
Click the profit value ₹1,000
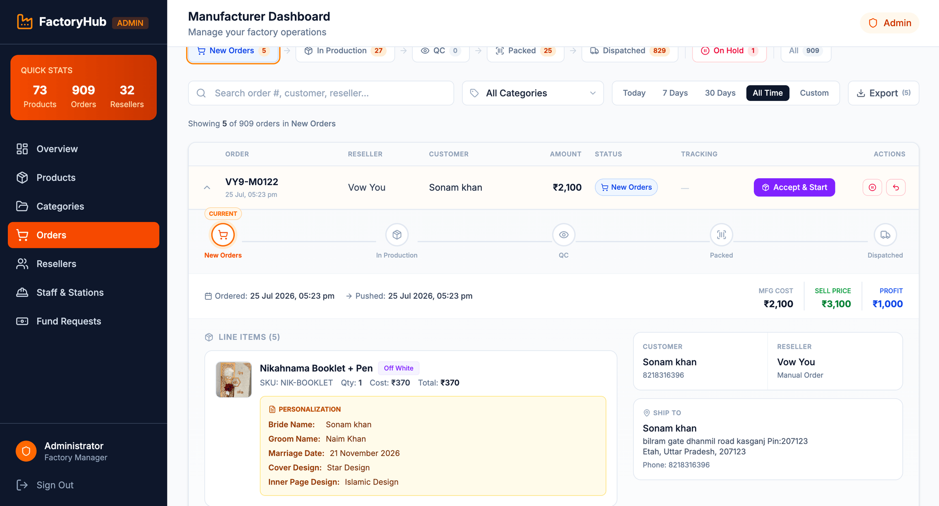tap(888, 304)
